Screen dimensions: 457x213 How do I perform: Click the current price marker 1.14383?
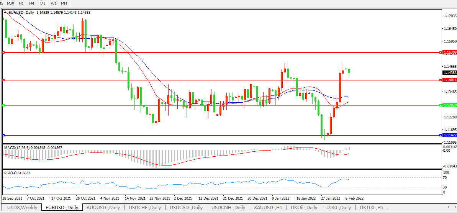point(449,72)
